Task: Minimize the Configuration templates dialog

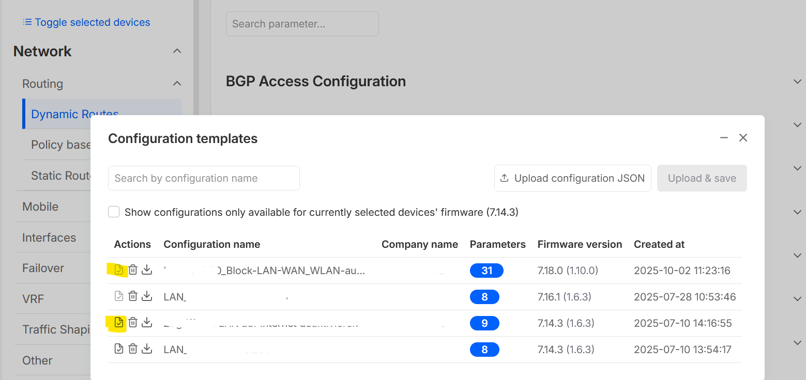Action: coord(724,138)
